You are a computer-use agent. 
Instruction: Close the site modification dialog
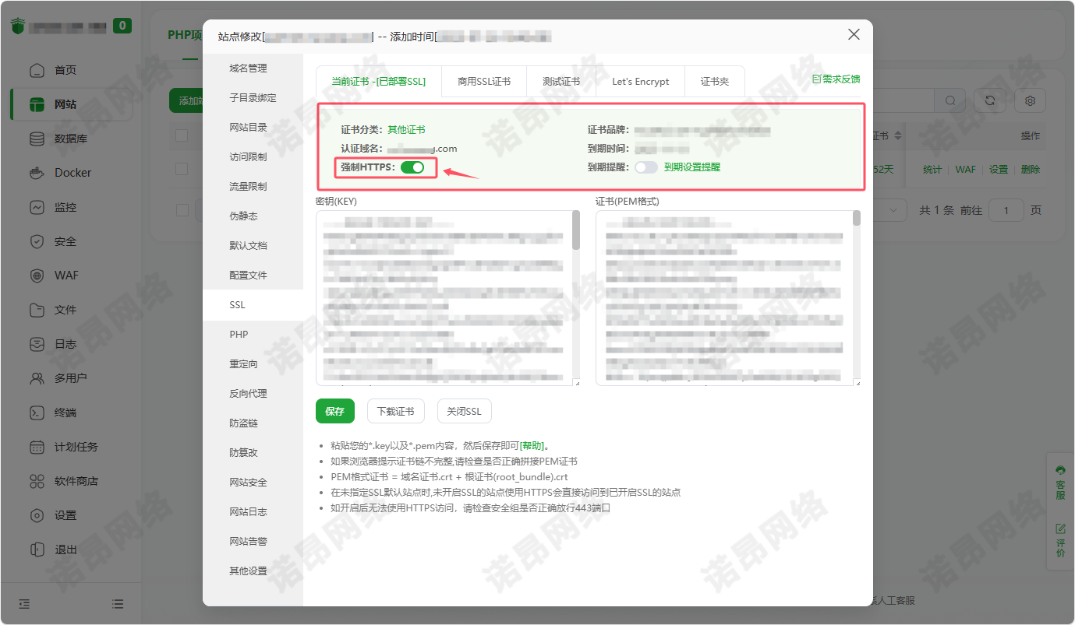pos(854,35)
